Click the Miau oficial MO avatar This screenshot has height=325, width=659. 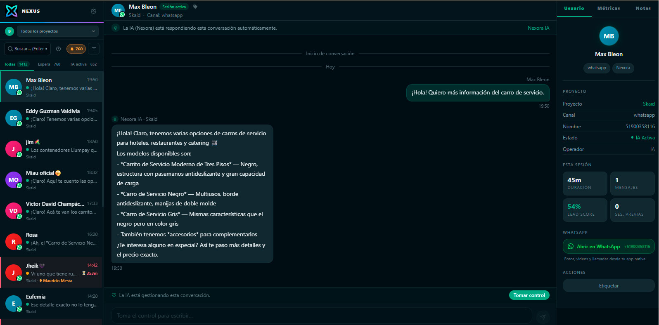tap(14, 180)
